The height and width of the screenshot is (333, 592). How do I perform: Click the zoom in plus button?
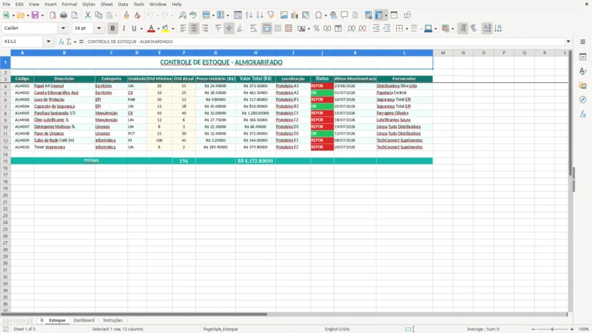pos(572,329)
